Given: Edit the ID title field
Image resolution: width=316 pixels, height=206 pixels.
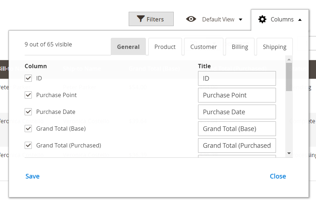Looking at the screenshot, I should 237,78.
